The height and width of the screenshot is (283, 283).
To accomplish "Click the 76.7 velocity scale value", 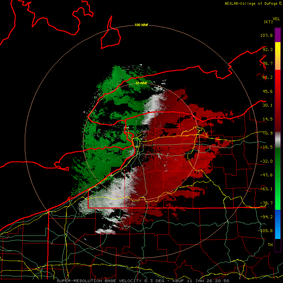I will coord(268,63).
